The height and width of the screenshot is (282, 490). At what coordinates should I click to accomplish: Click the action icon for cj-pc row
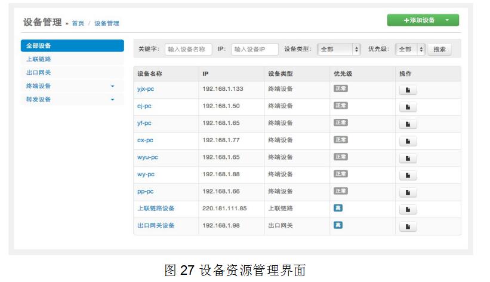tap(408, 108)
